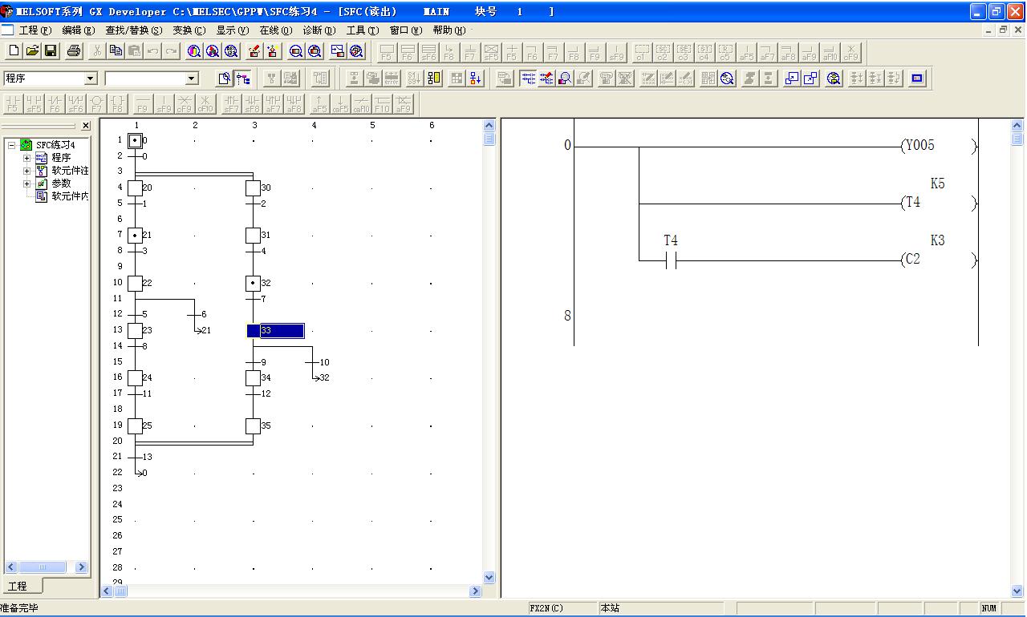
Task: Save the project via floppy disk icon
Action: [x=51, y=51]
